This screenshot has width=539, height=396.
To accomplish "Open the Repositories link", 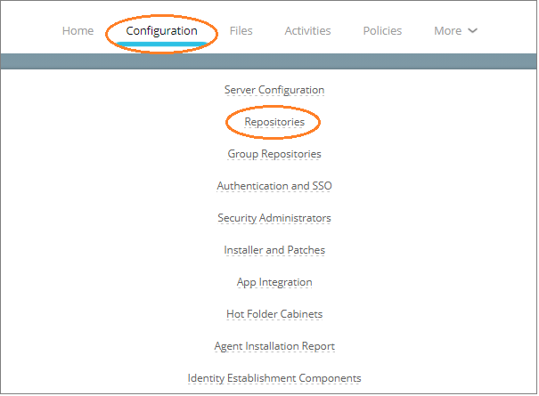I will click(274, 122).
